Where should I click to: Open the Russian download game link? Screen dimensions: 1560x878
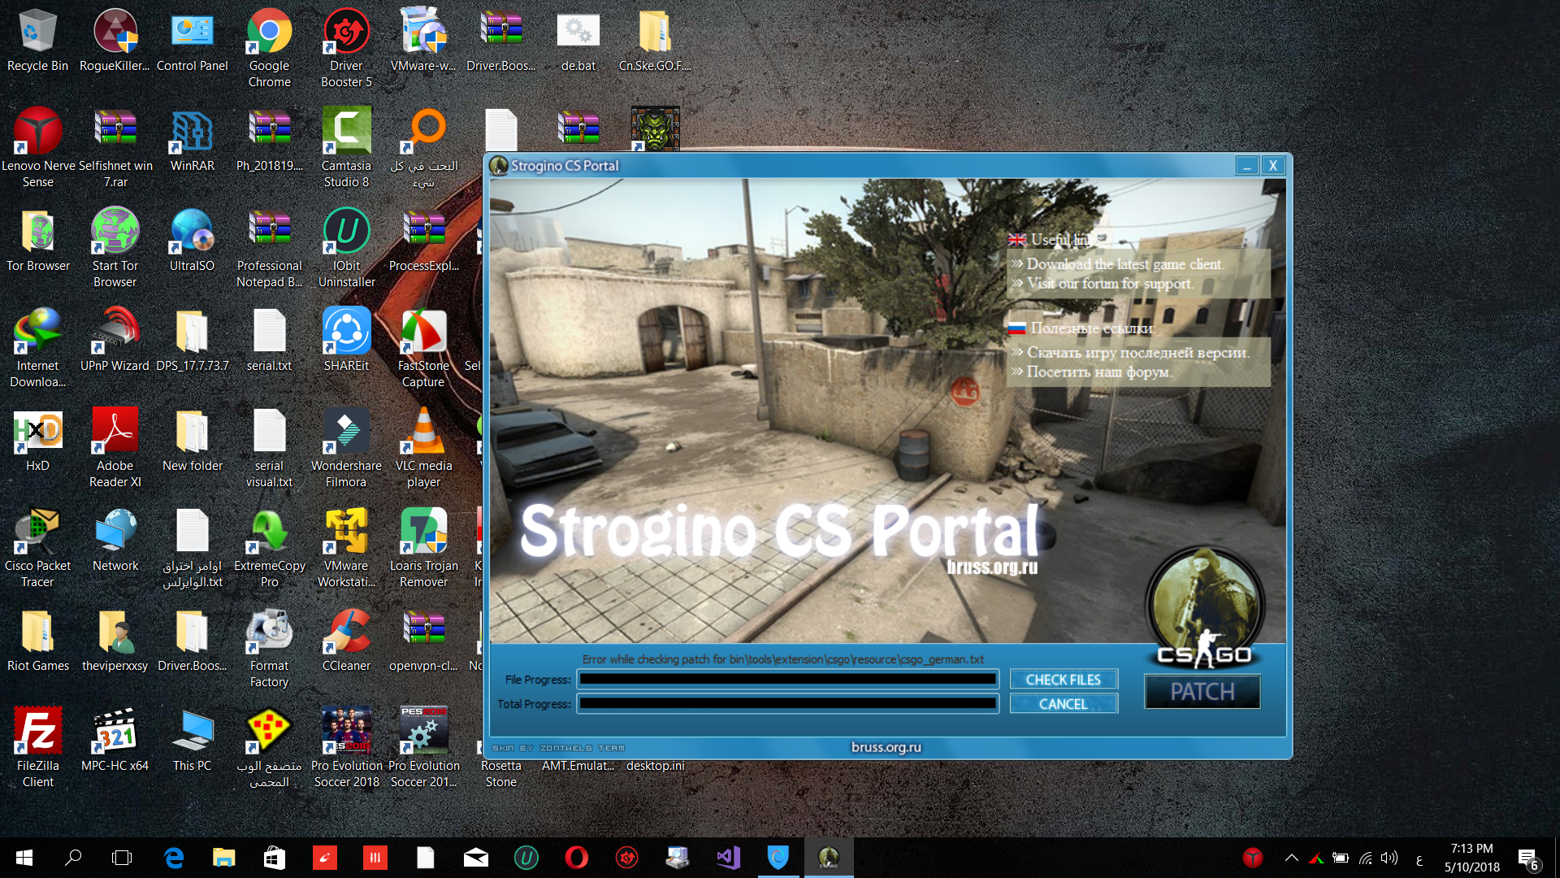tap(1137, 353)
